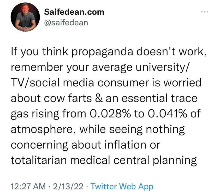Open the Twitter Web App source link
The image size is (220, 196).
(x=122, y=186)
